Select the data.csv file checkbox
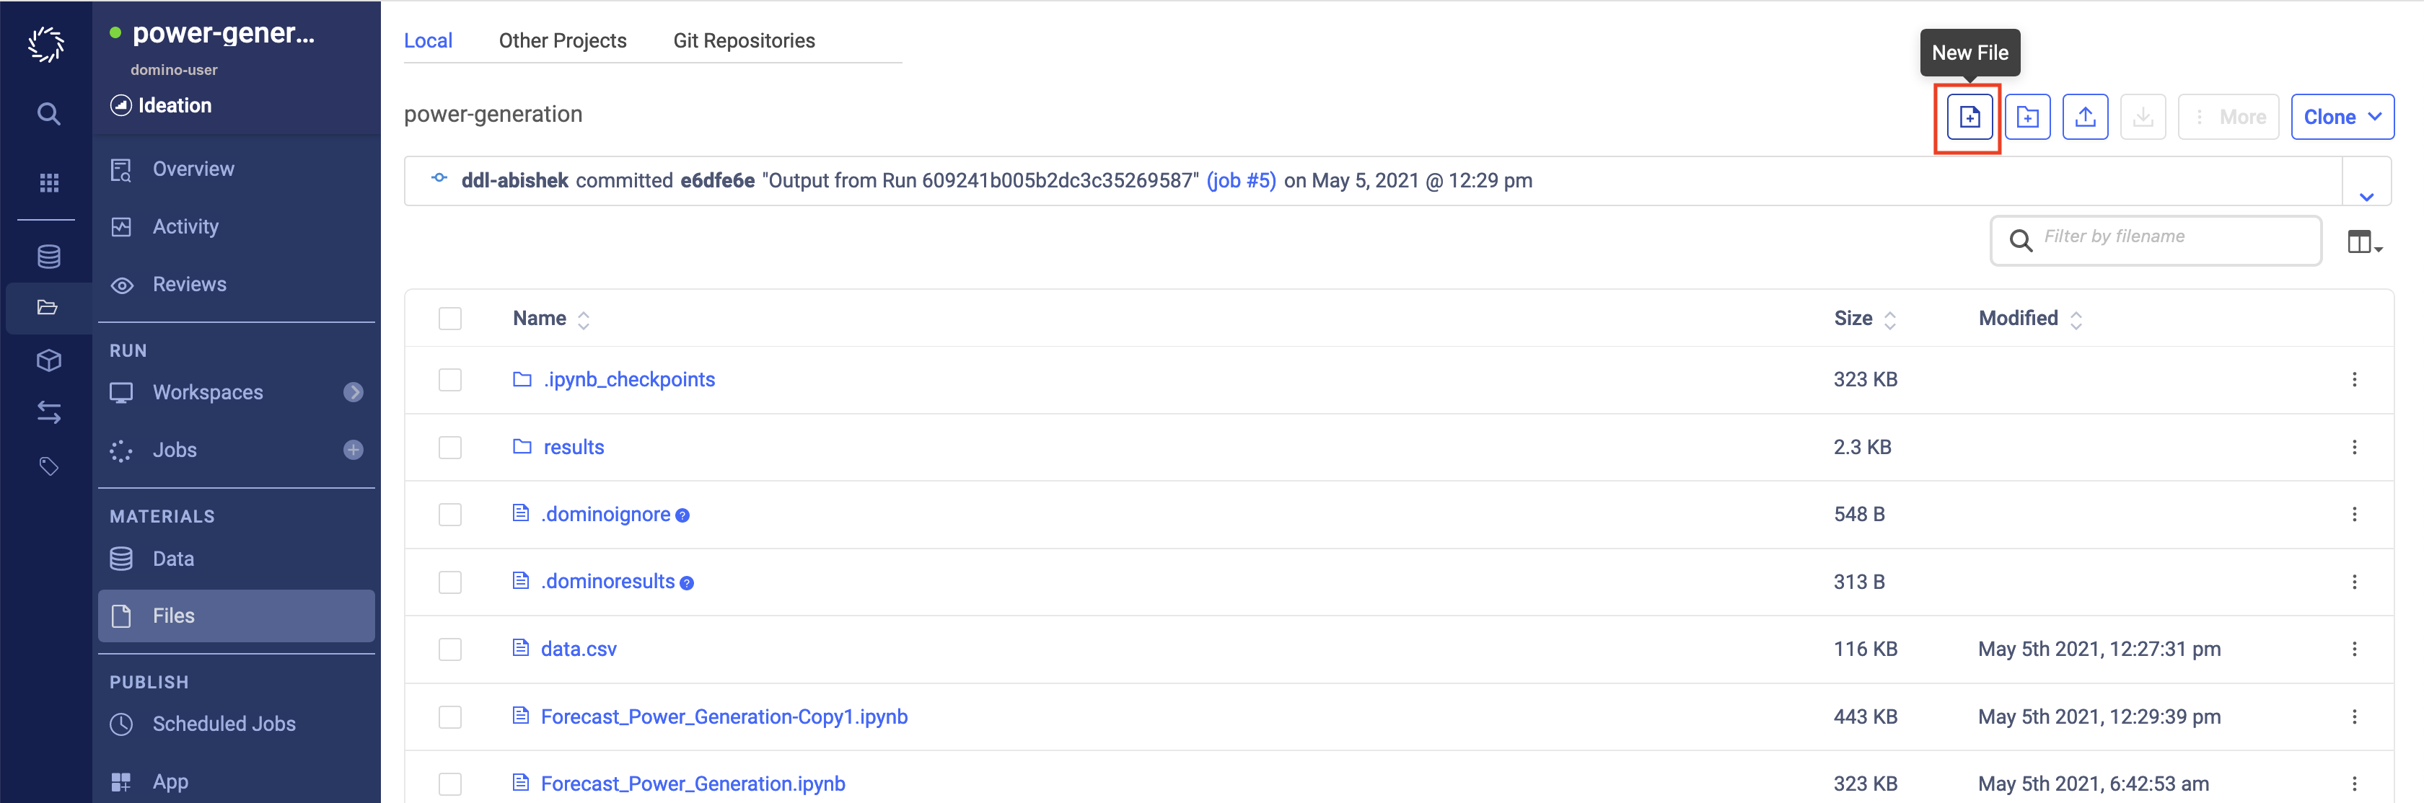This screenshot has height=803, width=2424. (x=450, y=649)
